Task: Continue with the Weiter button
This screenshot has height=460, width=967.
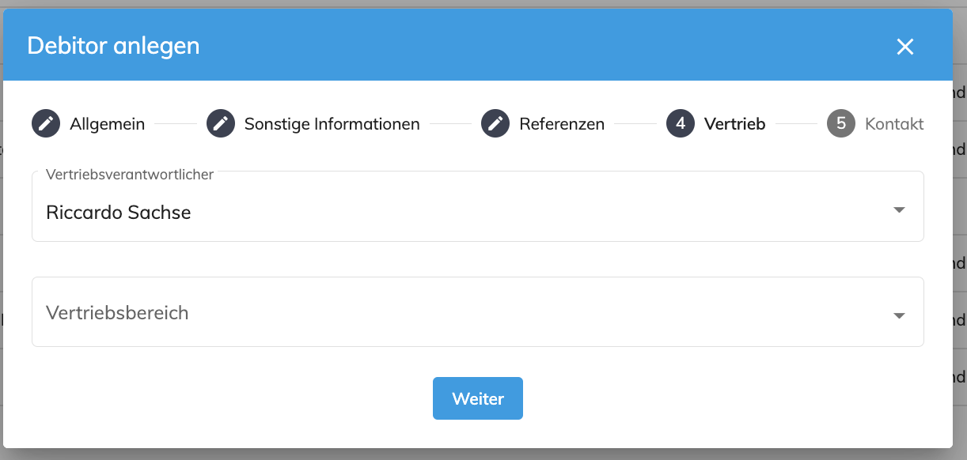Action: click(478, 398)
